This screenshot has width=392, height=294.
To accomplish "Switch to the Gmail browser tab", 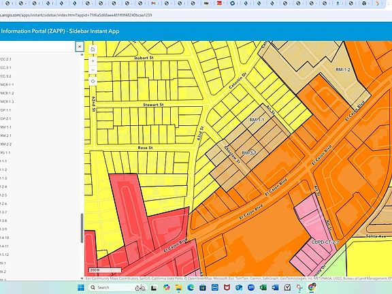I will tap(154, 3).
